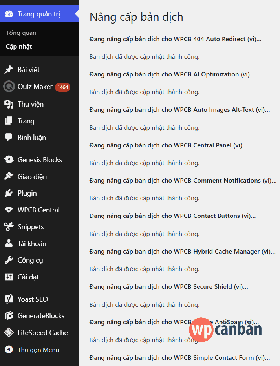Click the Giao diện paintbrush icon
This screenshot has height=366, width=280.
click(9, 176)
